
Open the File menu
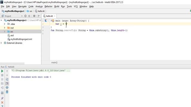click(x=3, y=7)
